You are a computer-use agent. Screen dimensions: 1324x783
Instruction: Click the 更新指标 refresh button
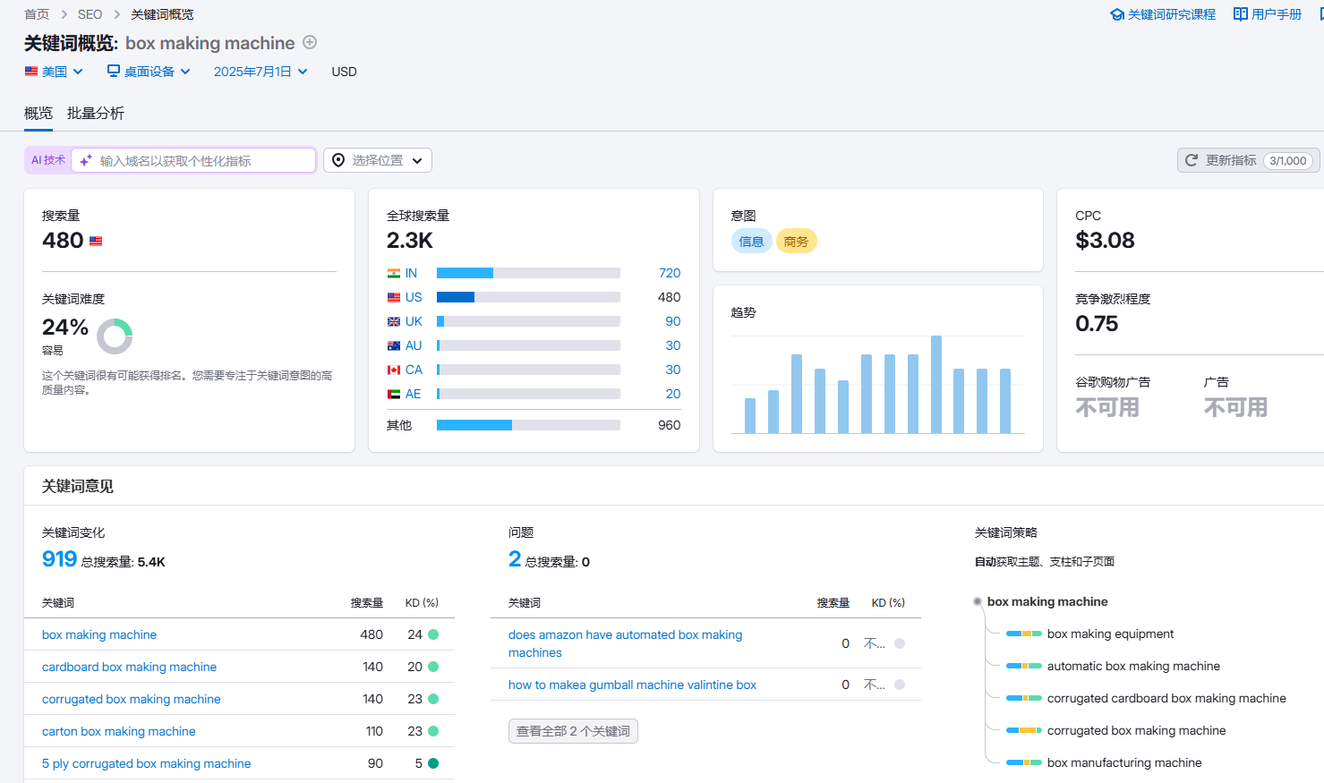(x=1248, y=160)
